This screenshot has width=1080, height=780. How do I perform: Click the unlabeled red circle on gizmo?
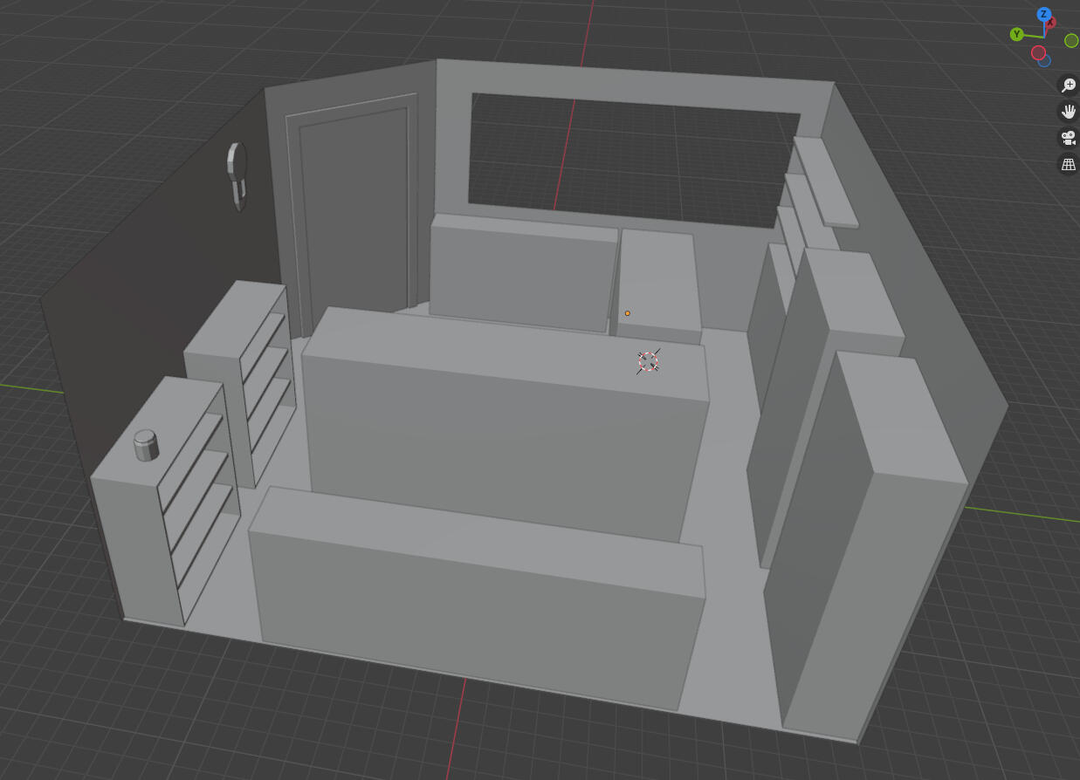[x=1038, y=52]
